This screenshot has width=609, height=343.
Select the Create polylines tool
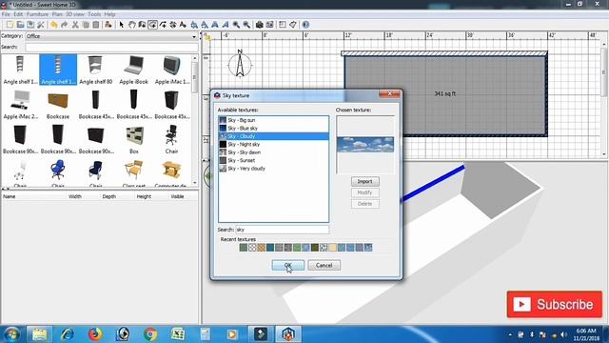[x=163, y=25]
